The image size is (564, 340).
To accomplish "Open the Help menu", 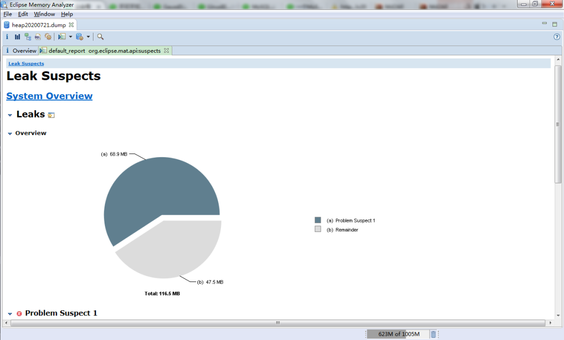I will tap(67, 14).
